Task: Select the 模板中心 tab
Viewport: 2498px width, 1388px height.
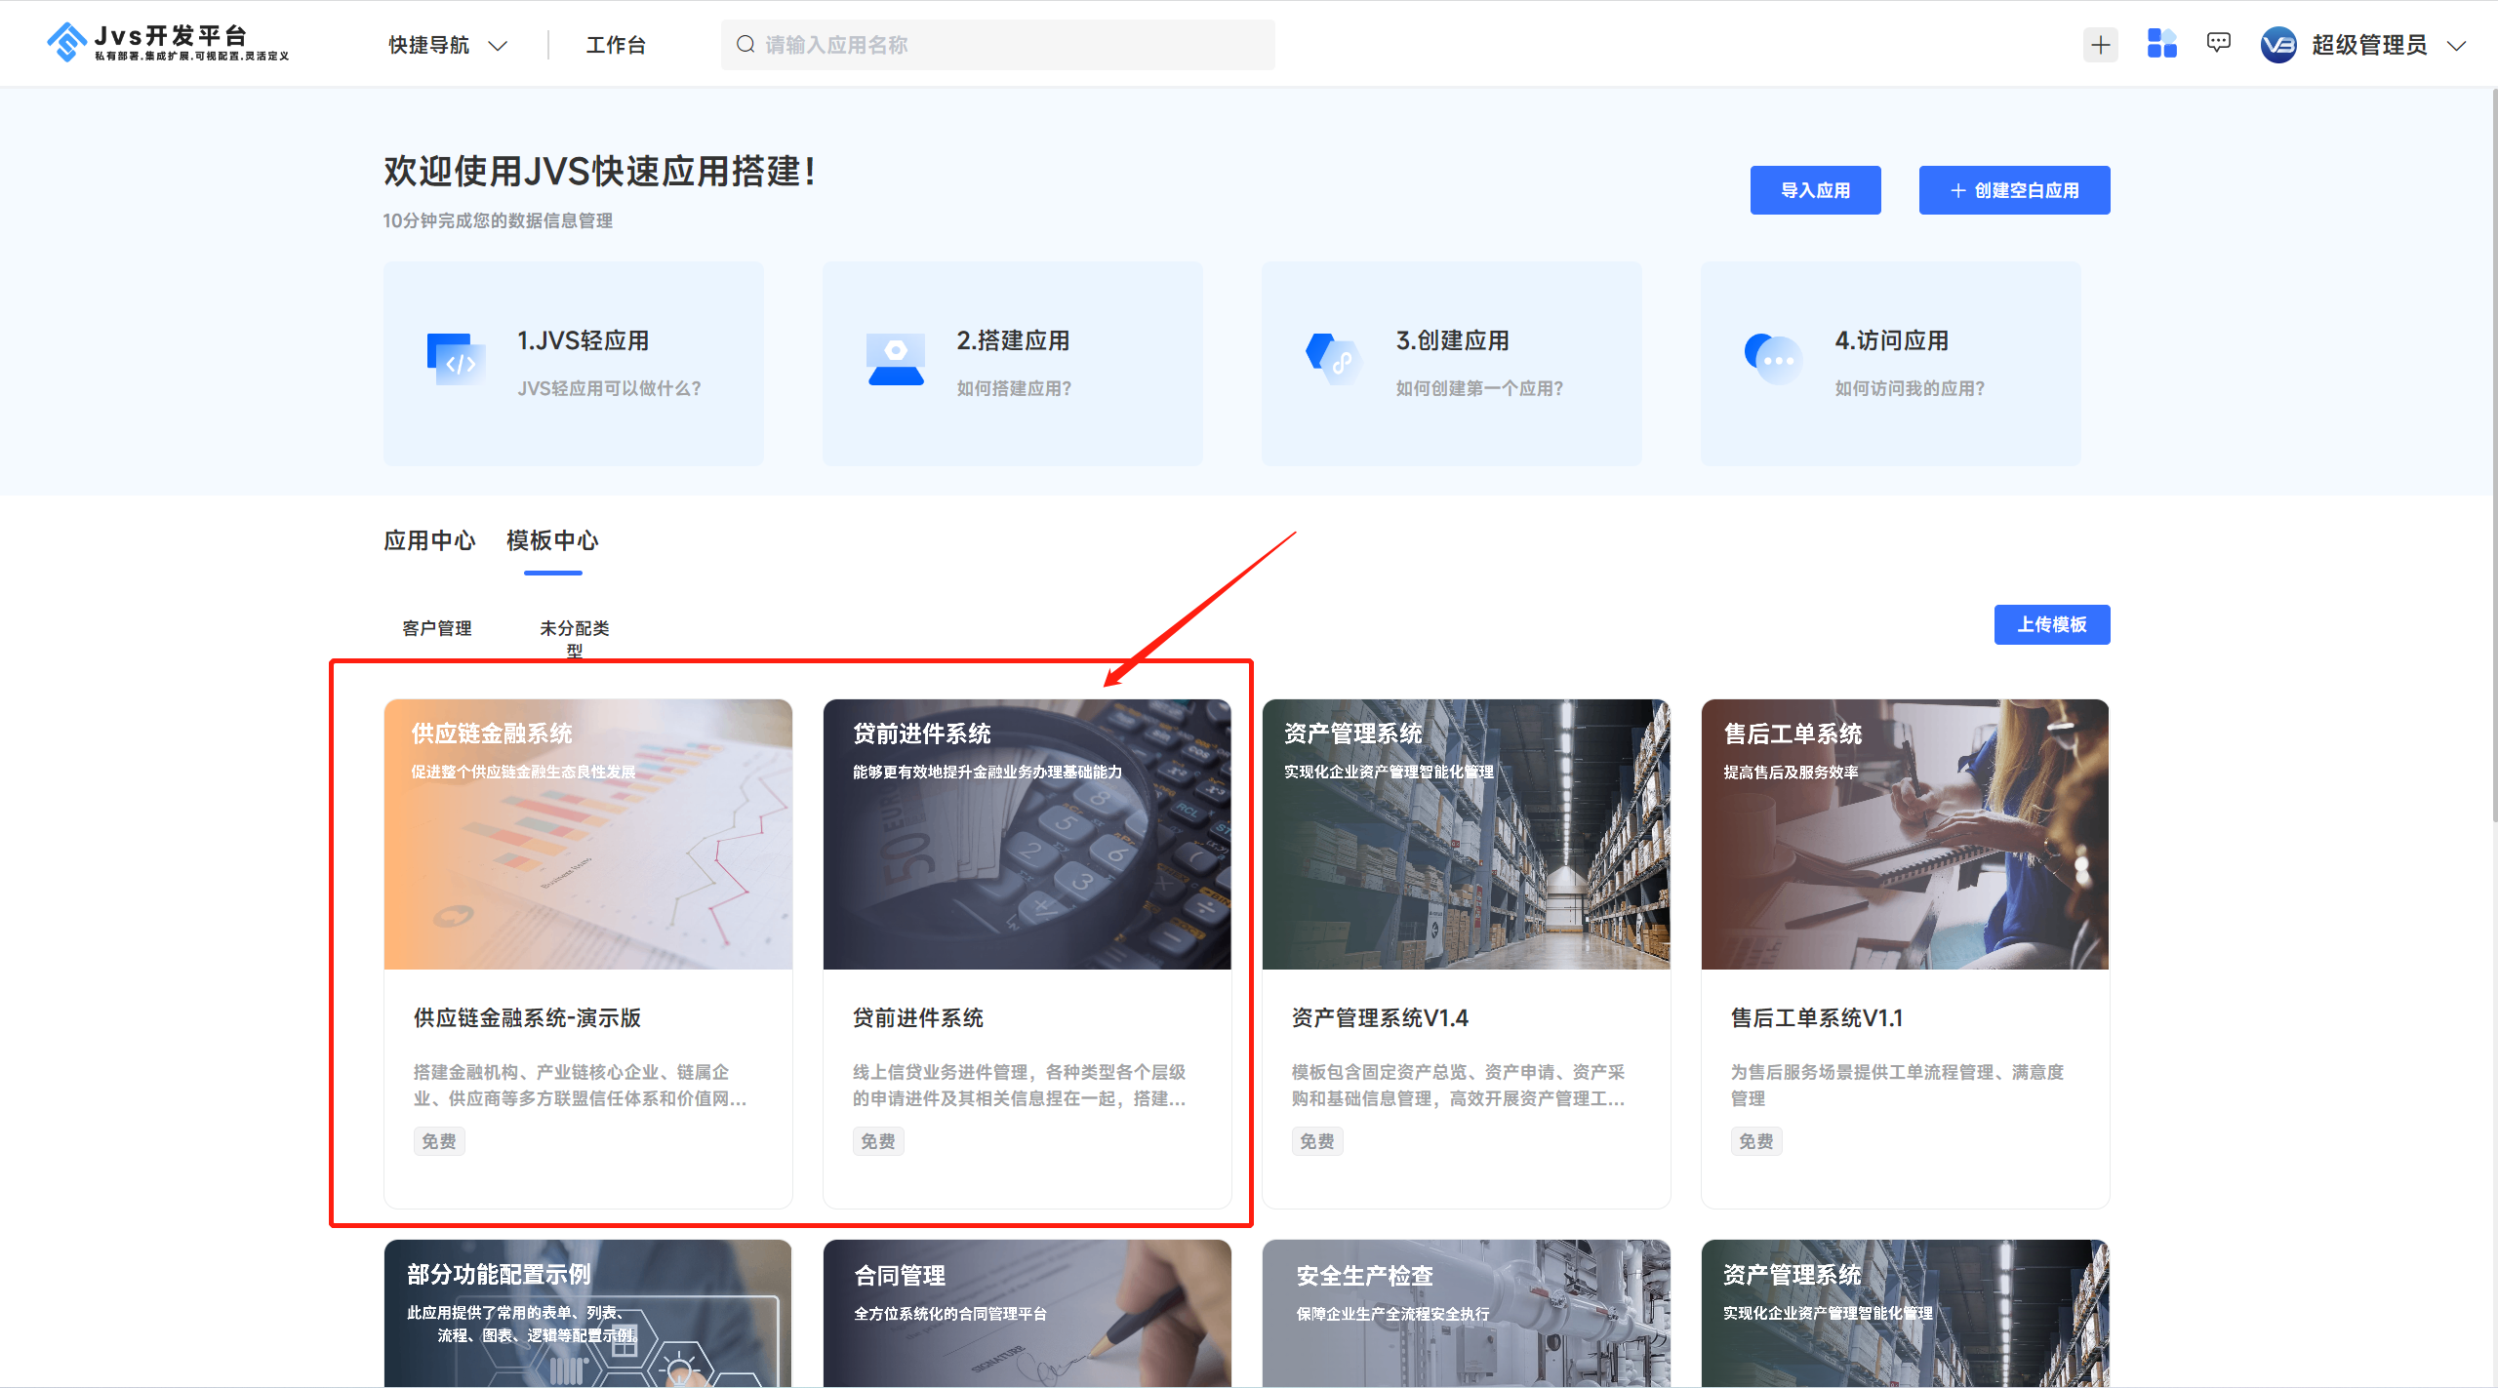Action: [x=552, y=540]
